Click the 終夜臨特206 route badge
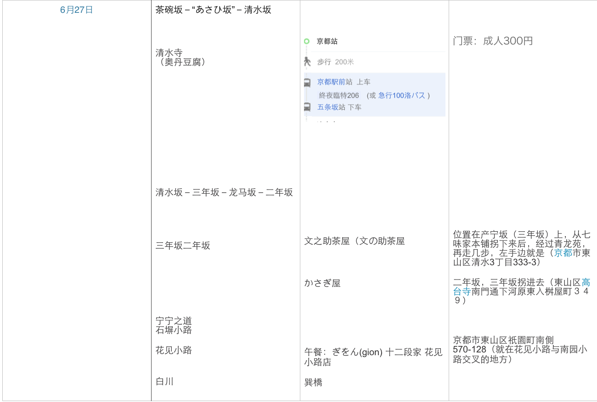The height and width of the screenshot is (402, 597). click(339, 95)
